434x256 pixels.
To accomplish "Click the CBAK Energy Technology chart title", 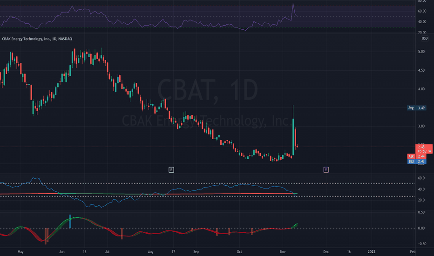I will click(x=37, y=39).
